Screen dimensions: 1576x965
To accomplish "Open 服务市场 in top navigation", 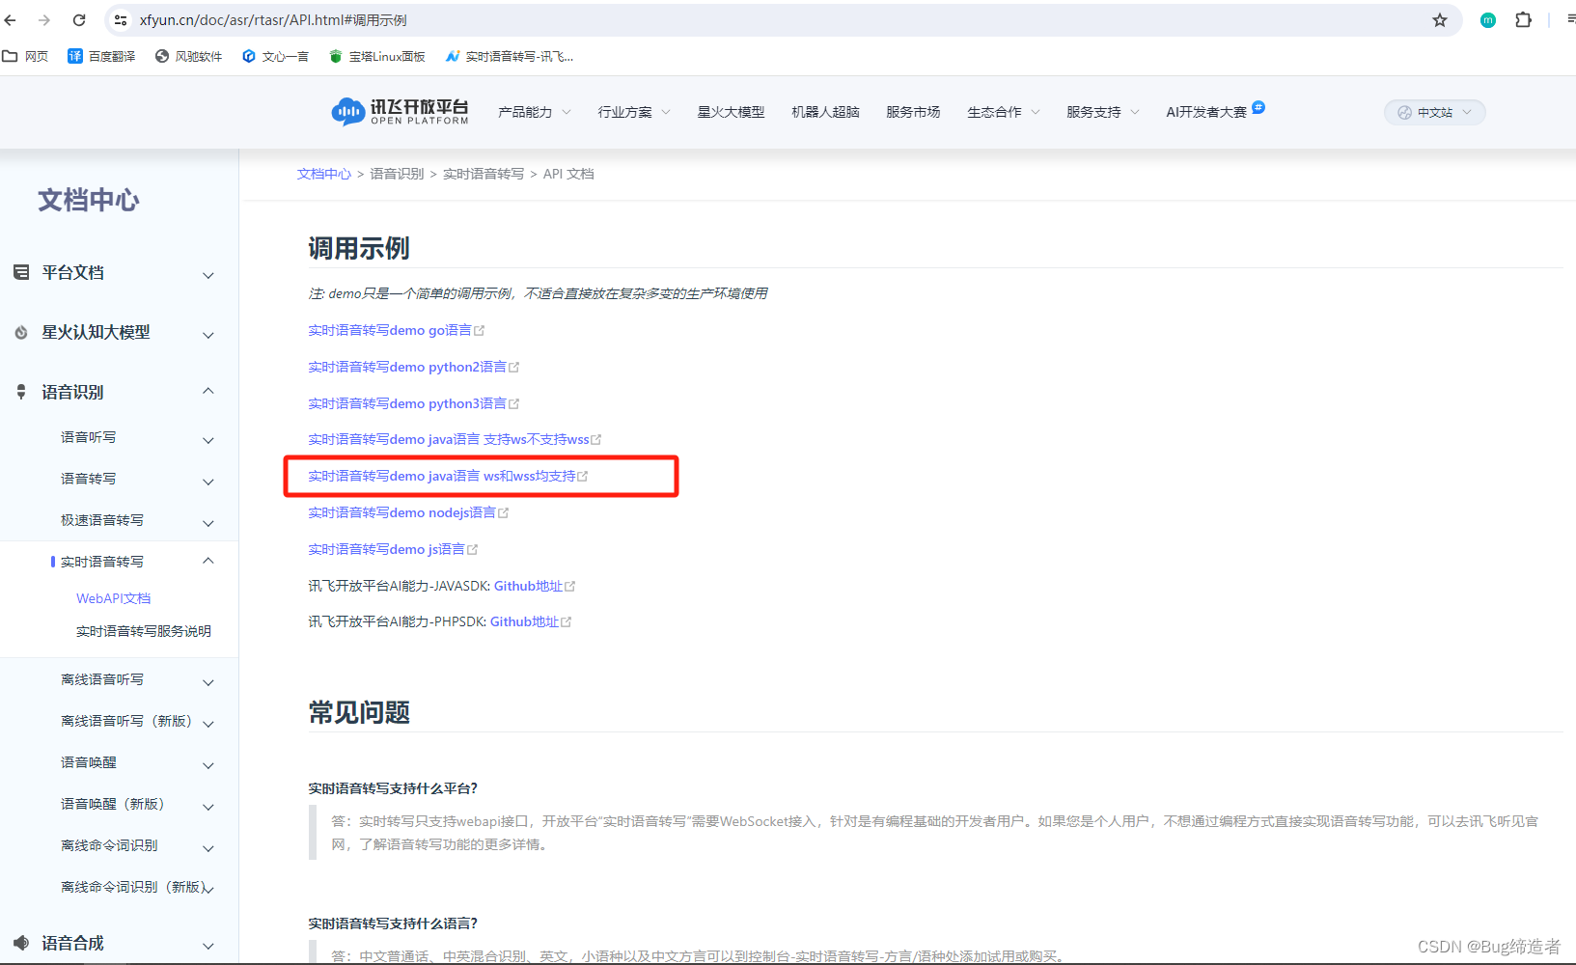I will 913,112.
